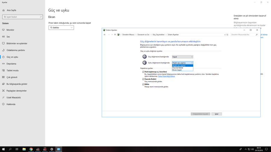Choose Ekranı kapat from the list
Viewport: 271px width, 152px height.
tap(182, 70)
